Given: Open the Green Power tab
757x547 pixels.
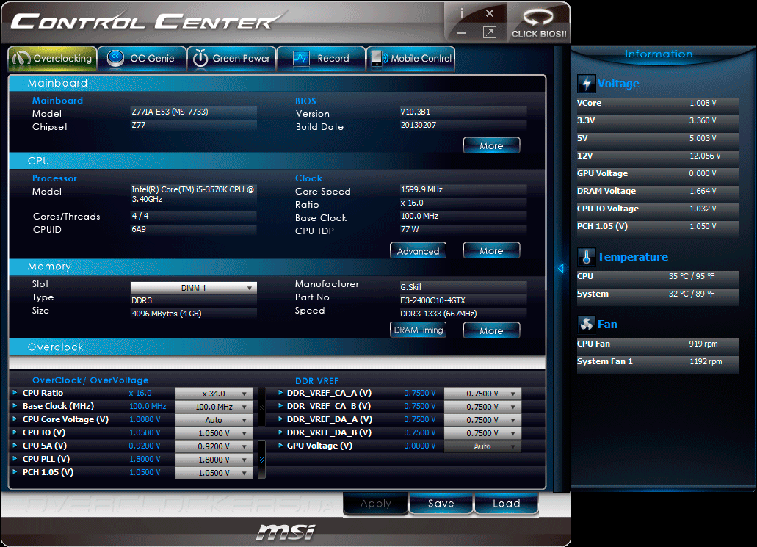Looking at the screenshot, I should point(232,59).
